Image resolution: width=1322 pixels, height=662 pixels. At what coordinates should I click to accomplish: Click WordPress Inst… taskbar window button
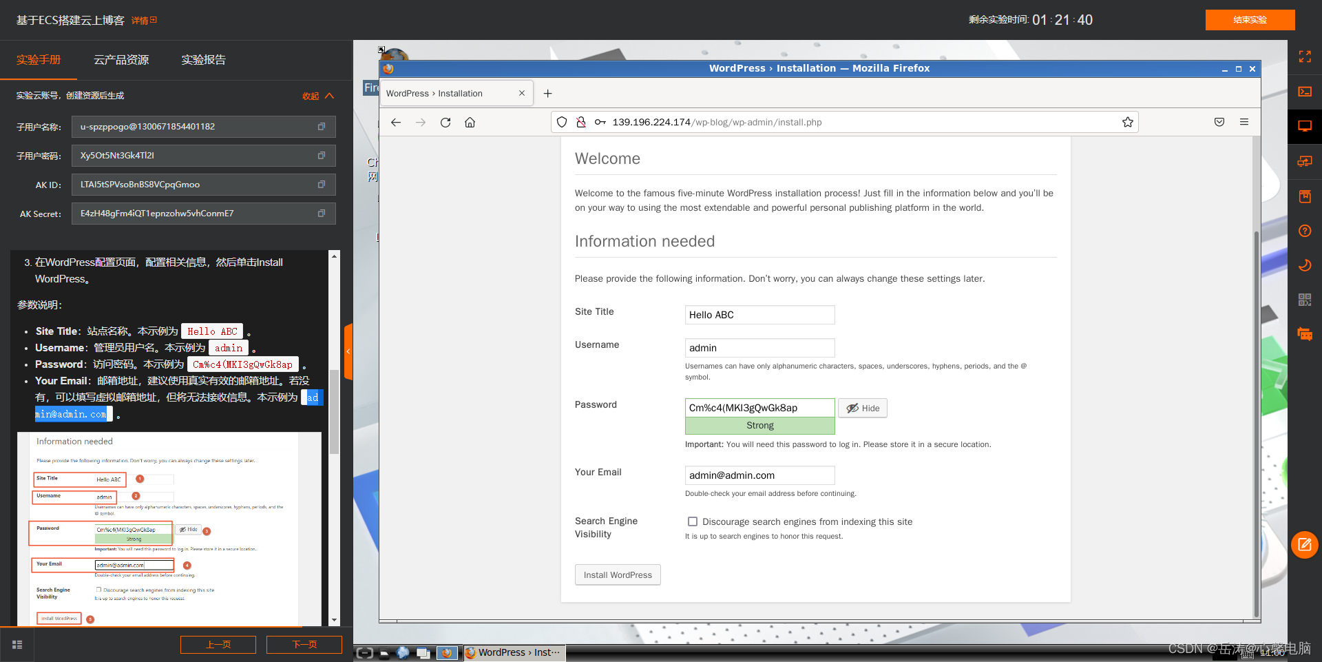click(514, 652)
